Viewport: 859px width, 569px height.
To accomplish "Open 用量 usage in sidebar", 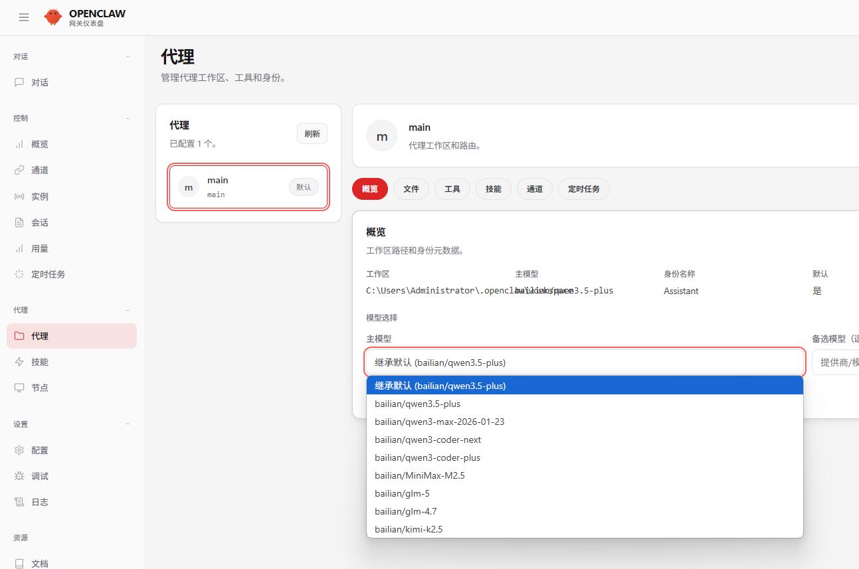I will (x=40, y=248).
